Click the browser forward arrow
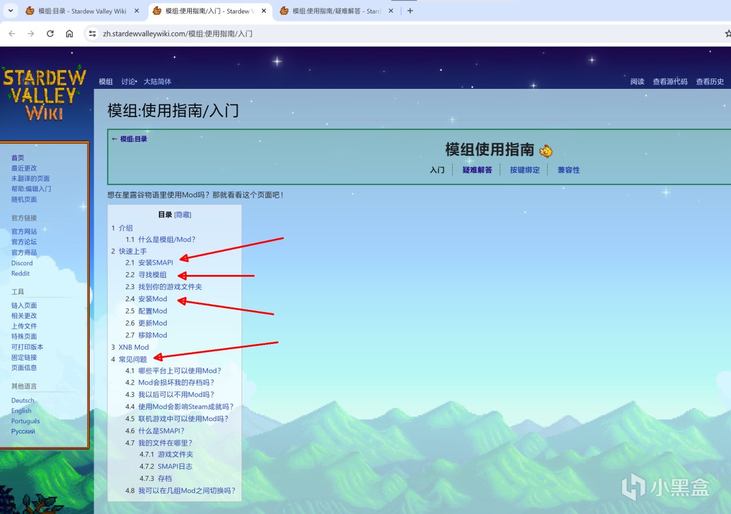The height and width of the screenshot is (514, 731). (x=31, y=34)
